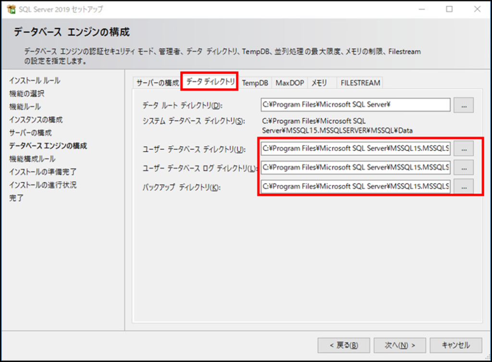Viewport: 492px width, 362px height.
Task: Browse for ユーザー データベース ディレクトリ folder
Action: pos(464,149)
